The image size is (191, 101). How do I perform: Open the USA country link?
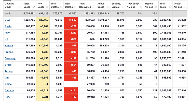coord(7,20)
